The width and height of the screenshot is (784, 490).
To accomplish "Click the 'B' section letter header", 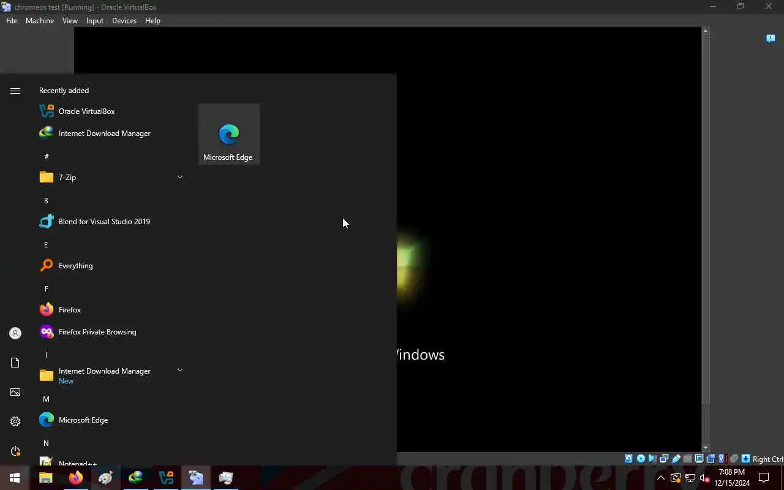I will (x=46, y=201).
